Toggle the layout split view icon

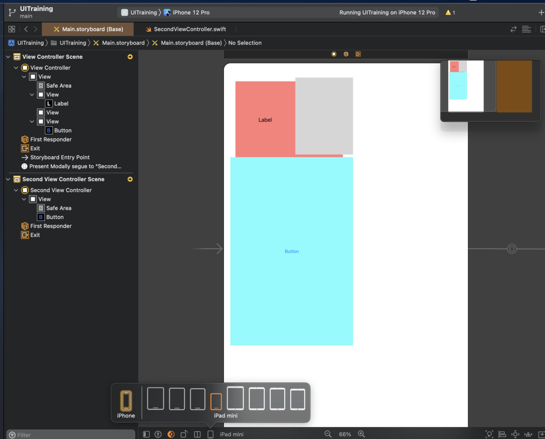197,434
